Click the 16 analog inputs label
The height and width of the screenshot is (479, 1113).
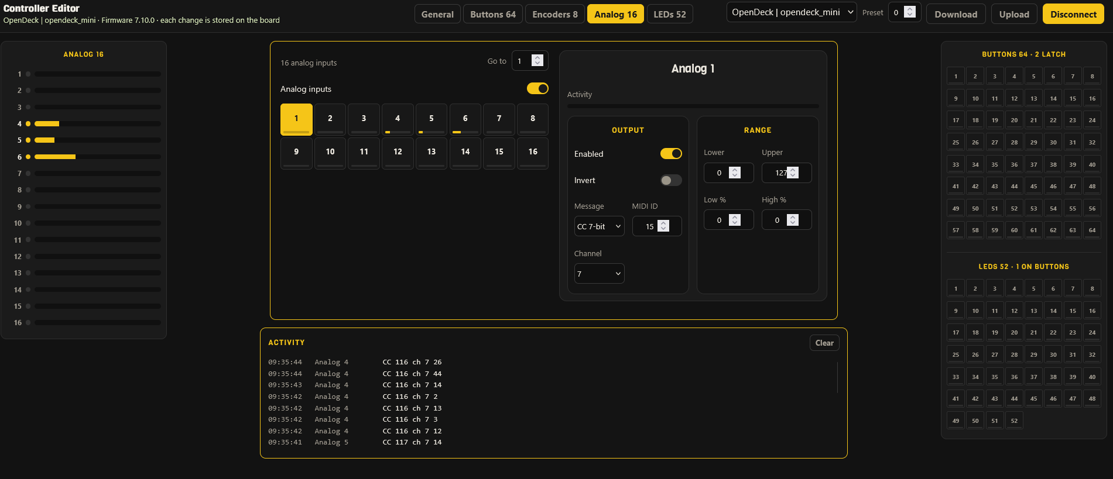click(x=309, y=63)
